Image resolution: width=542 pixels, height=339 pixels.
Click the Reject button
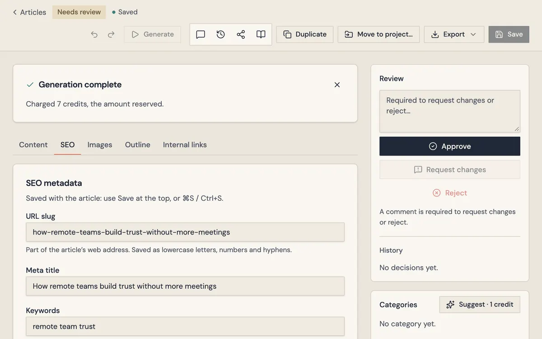(x=450, y=193)
